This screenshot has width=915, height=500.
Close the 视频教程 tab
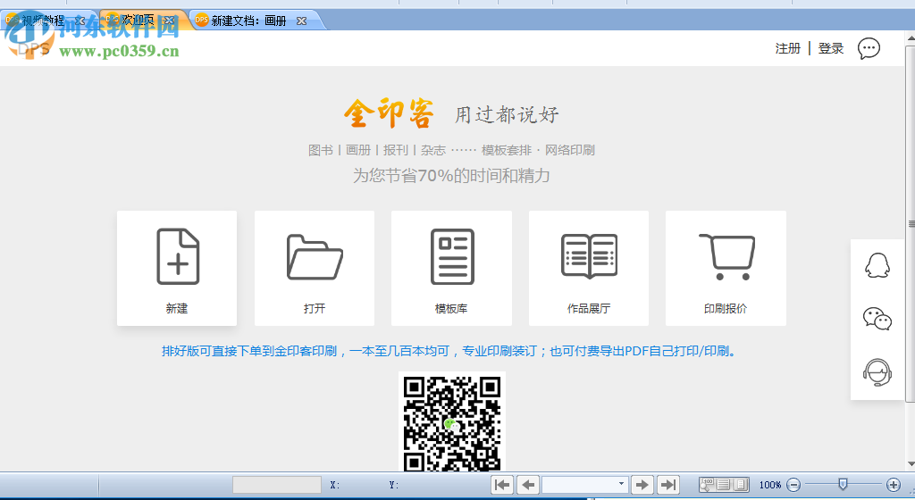tap(80, 21)
